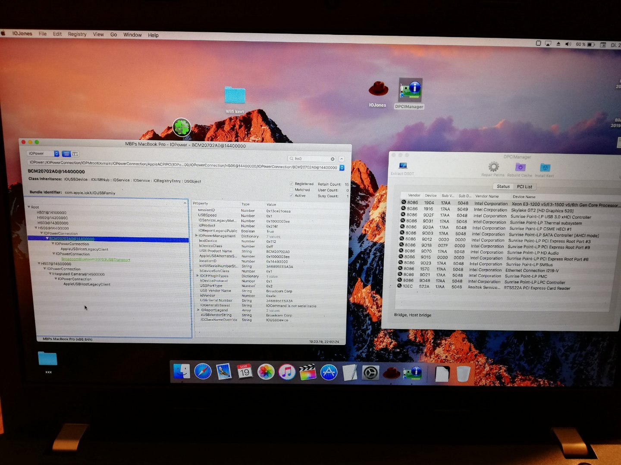Click the volume icon in the menu bar
Viewport: 621px width, 465px height.
point(568,44)
